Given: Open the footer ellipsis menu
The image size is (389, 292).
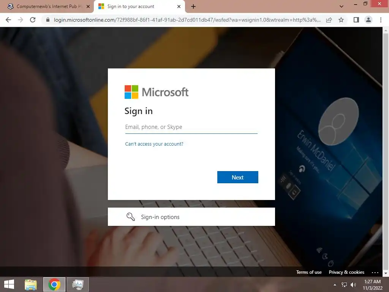Looking at the screenshot, I should pyautogui.click(x=375, y=272).
